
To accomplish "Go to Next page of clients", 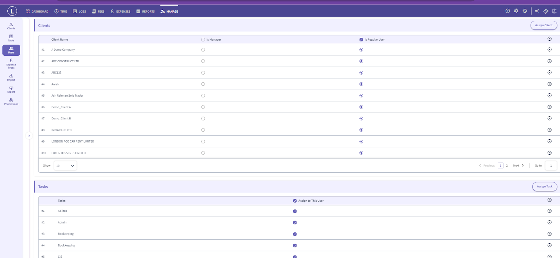I will point(518,166).
